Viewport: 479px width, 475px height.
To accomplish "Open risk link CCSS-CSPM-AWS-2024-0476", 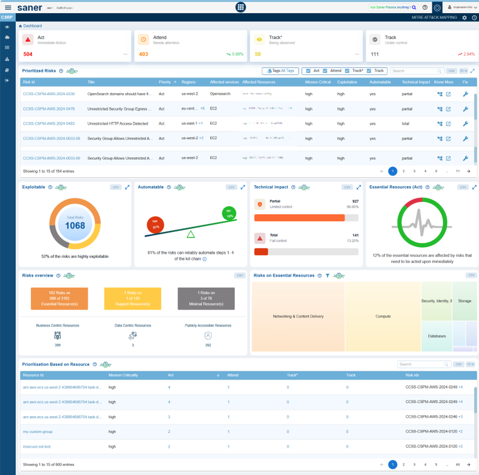I will pyautogui.click(x=48, y=109).
